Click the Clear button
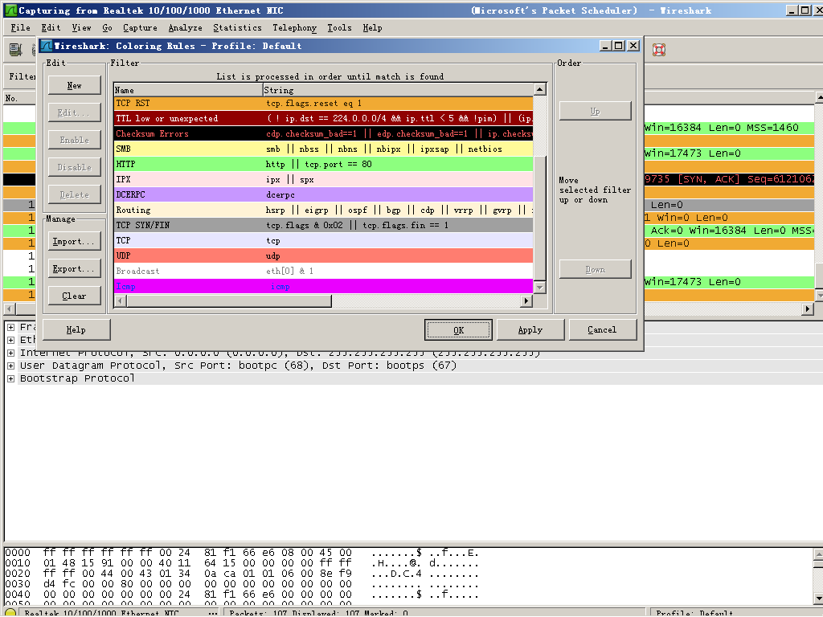The image size is (823, 617). 75,296
